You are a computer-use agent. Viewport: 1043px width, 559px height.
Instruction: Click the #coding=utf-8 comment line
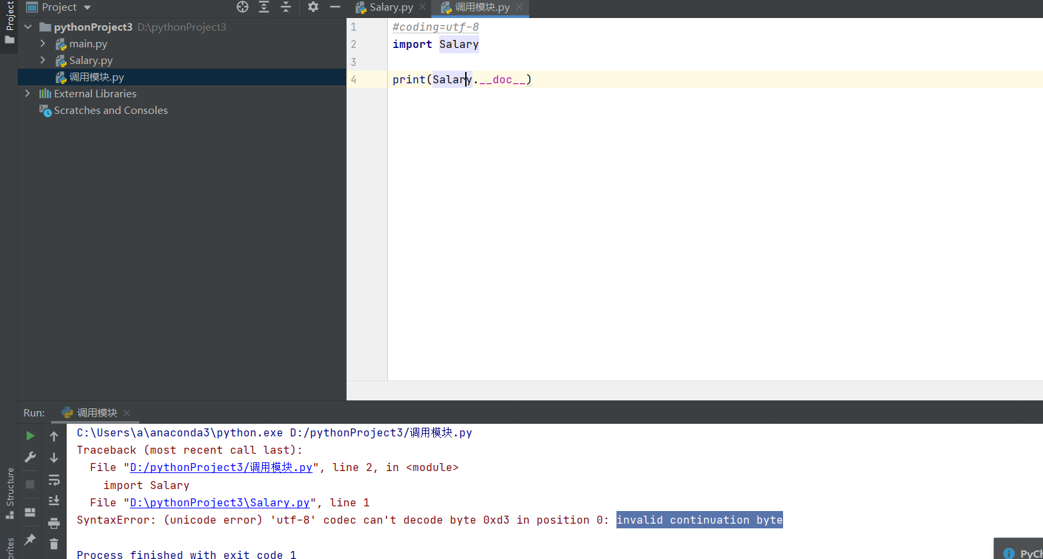coord(436,27)
